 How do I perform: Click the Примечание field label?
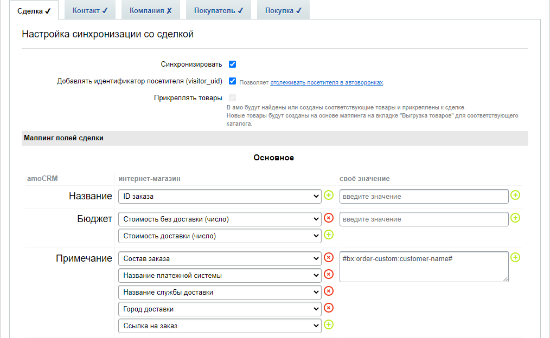click(84, 258)
